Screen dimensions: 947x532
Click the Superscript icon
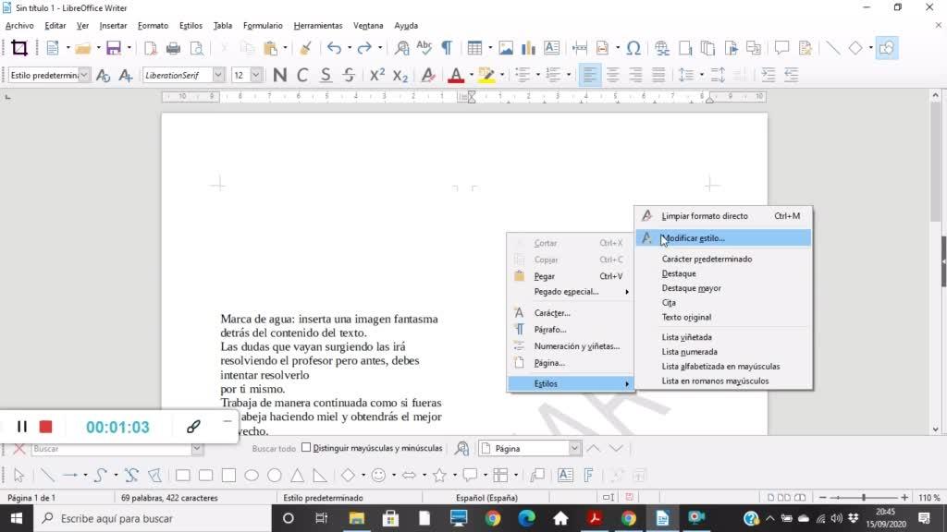point(377,75)
